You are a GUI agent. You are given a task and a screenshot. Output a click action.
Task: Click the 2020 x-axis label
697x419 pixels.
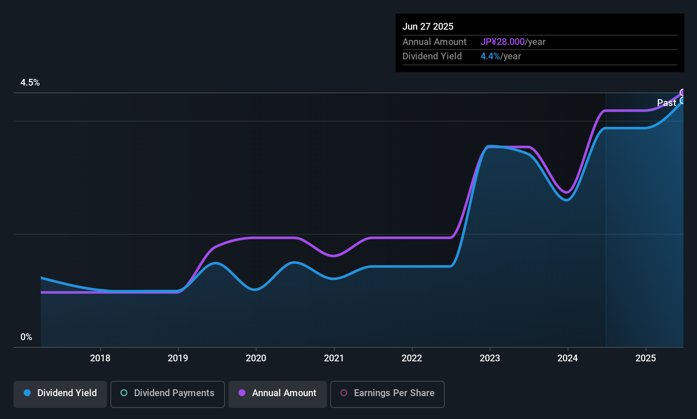pyautogui.click(x=256, y=358)
